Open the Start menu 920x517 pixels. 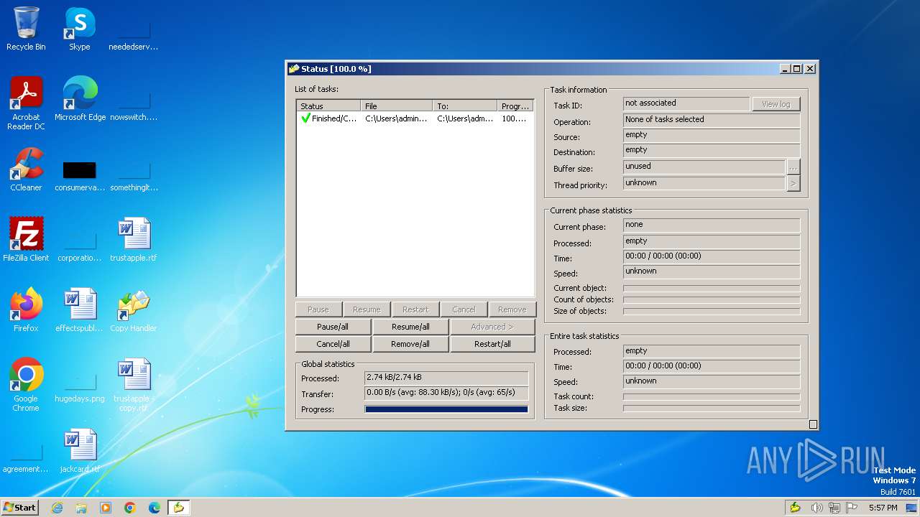coord(20,508)
